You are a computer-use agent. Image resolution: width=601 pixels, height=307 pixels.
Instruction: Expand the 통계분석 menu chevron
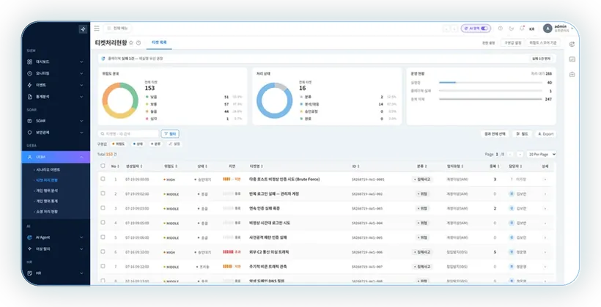tap(81, 97)
